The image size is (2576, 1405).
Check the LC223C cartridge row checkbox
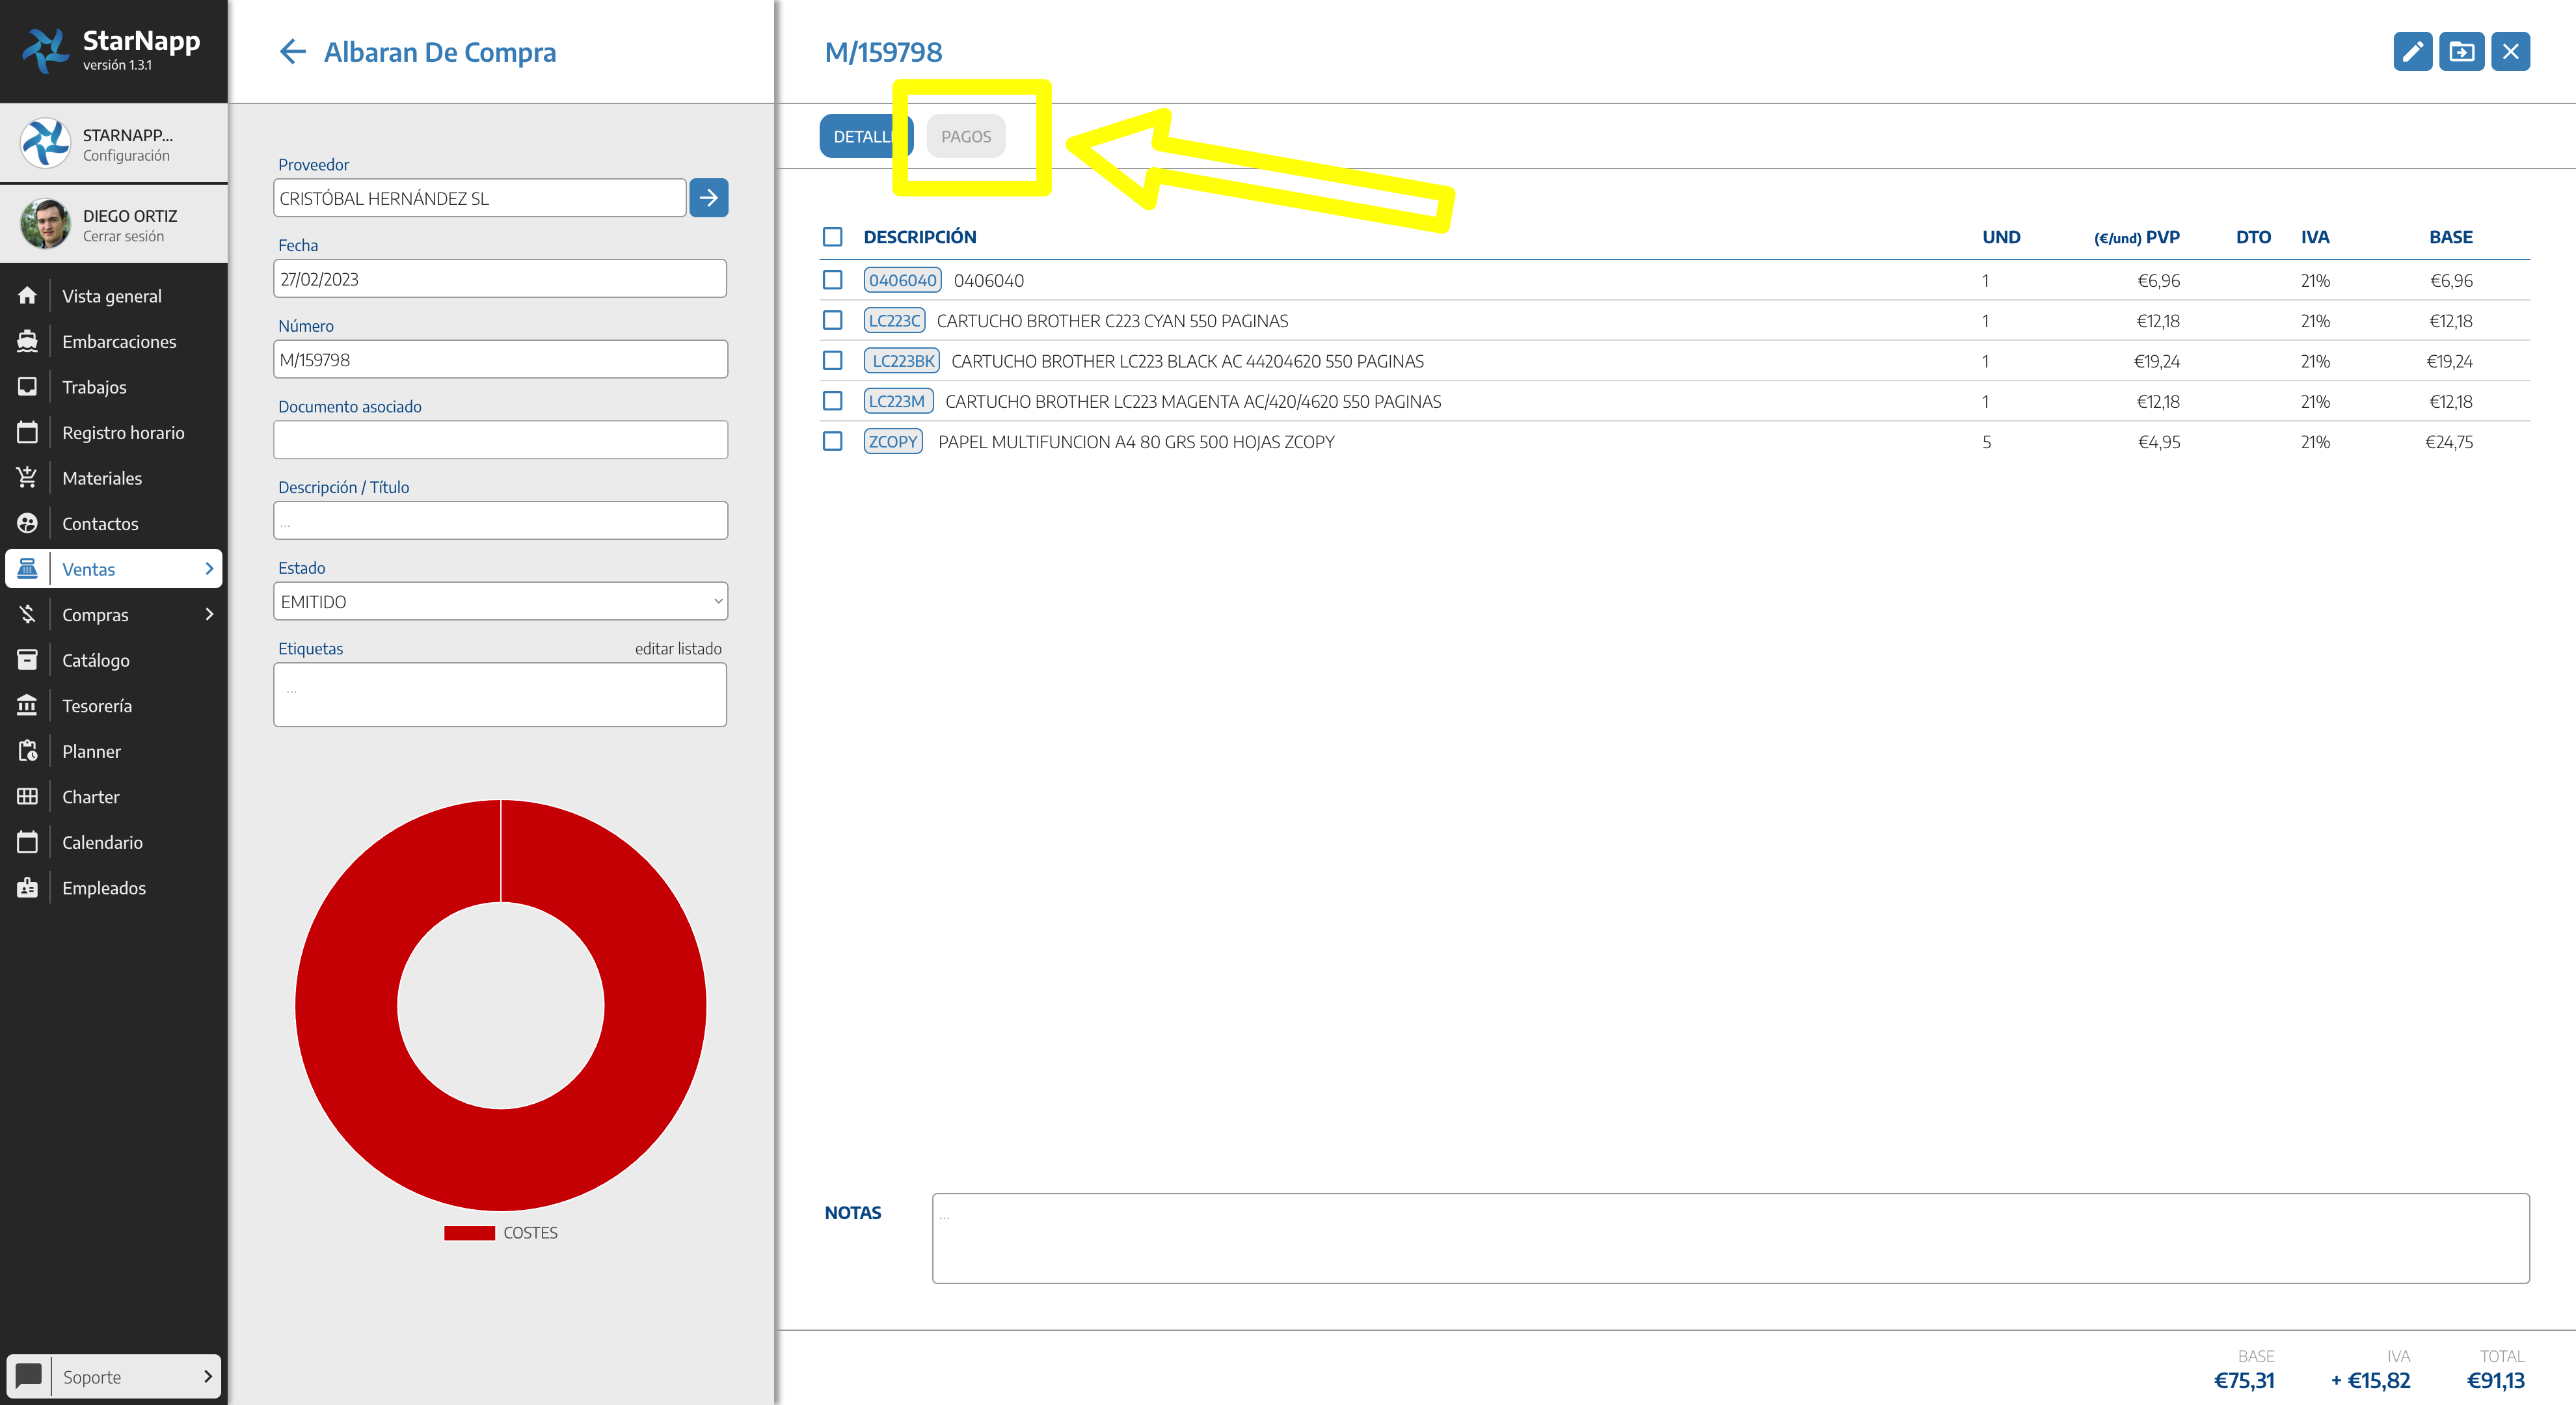(832, 321)
